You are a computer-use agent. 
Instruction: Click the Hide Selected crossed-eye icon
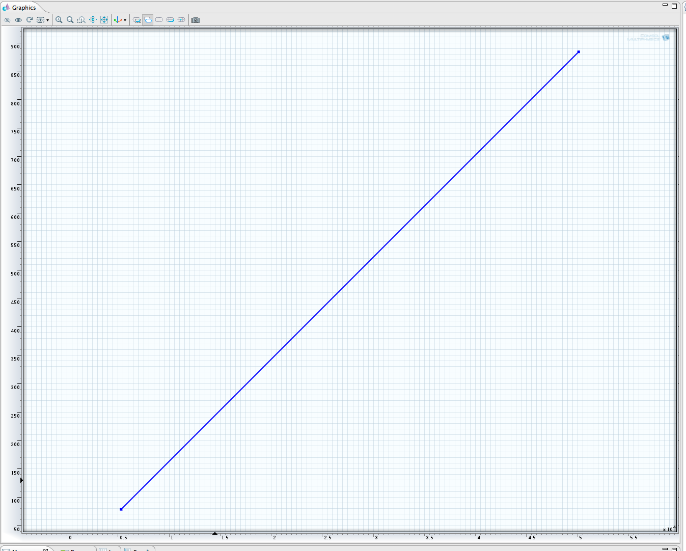[x=7, y=20]
